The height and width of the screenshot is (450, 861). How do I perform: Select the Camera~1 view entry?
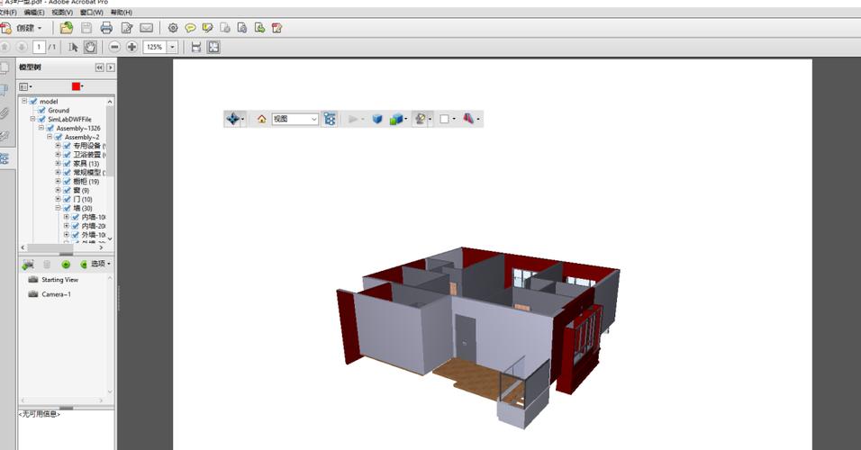pos(56,294)
